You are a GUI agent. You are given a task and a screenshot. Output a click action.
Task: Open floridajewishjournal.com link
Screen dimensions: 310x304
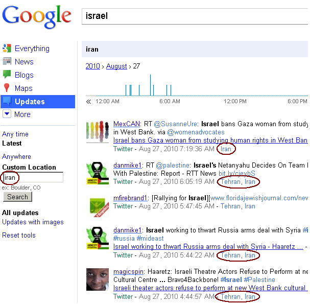tap(258, 198)
